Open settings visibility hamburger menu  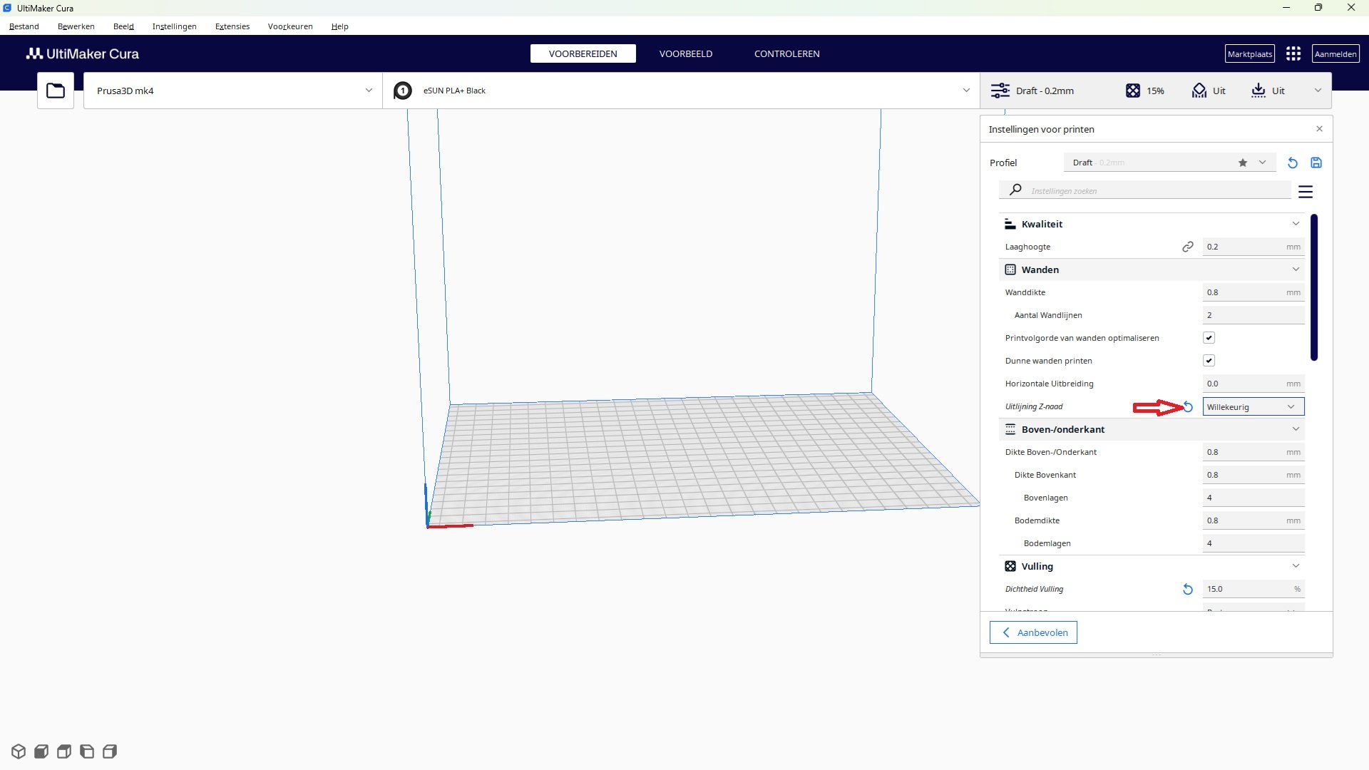tap(1306, 192)
